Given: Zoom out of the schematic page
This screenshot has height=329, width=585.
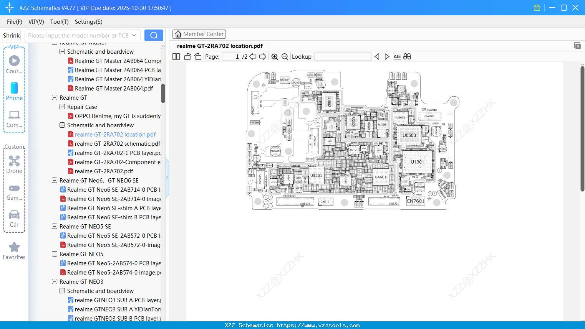Looking at the screenshot, I should 285,56.
